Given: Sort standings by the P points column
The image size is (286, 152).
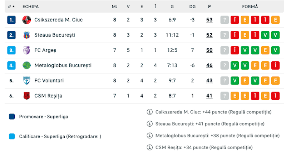Looking at the screenshot, I should [209, 6].
